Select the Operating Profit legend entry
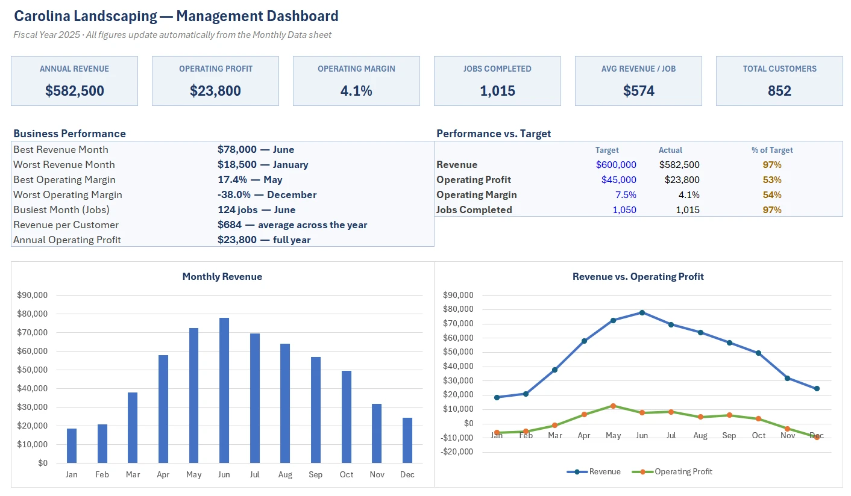The image size is (851, 496). (672, 472)
